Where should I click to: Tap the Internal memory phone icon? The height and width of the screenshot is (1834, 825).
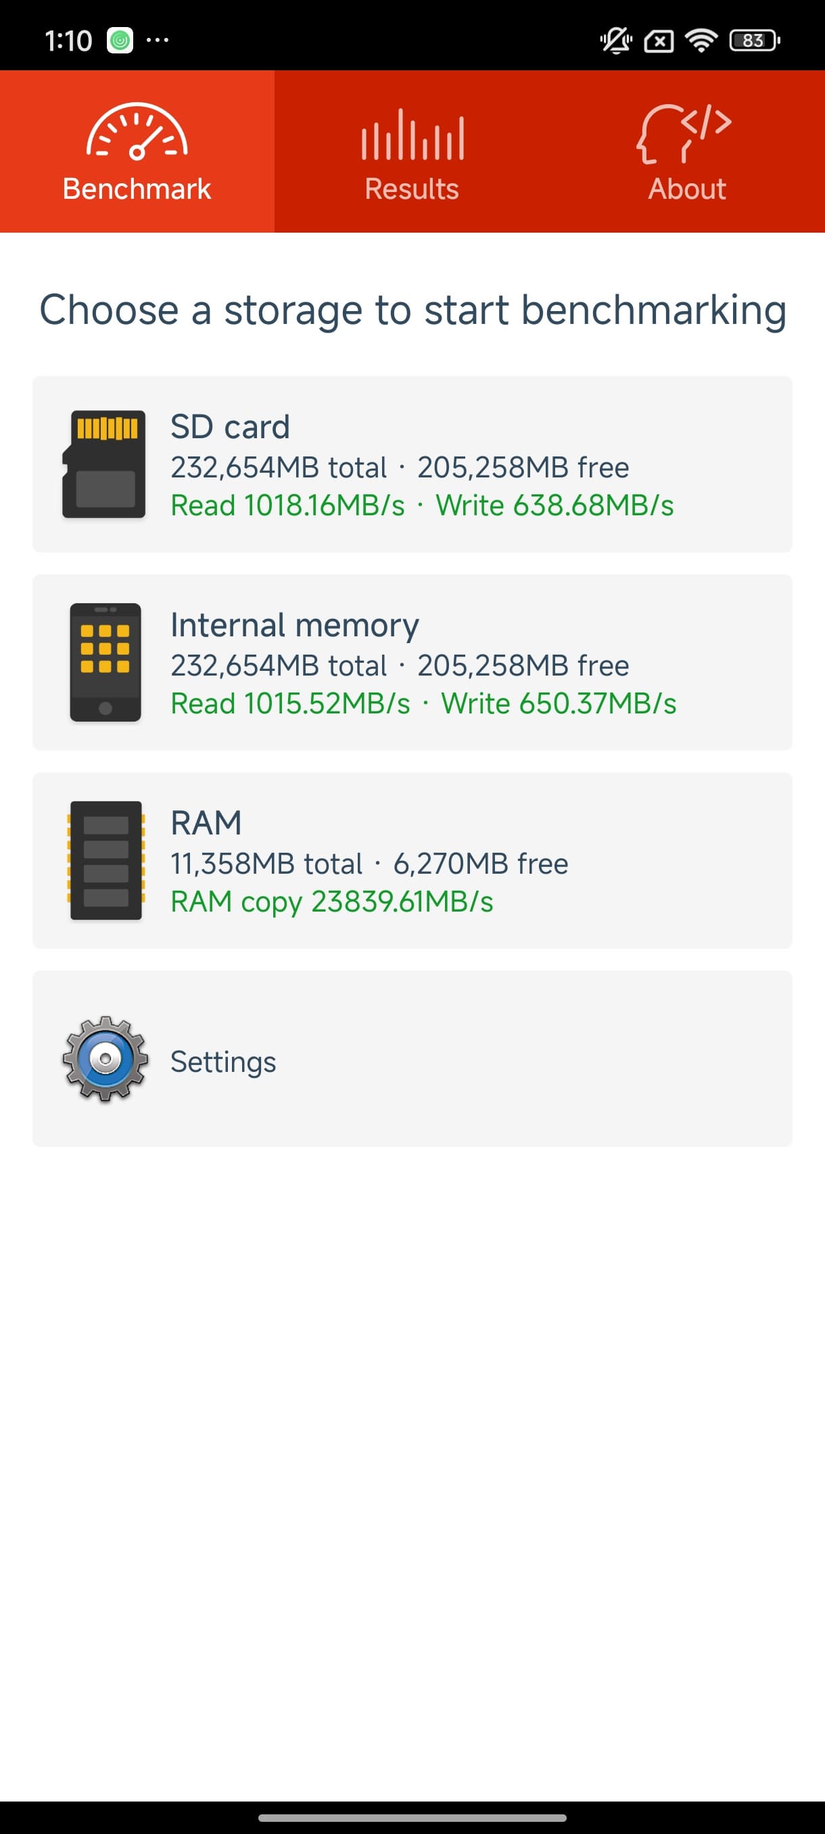(x=105, y=662)
